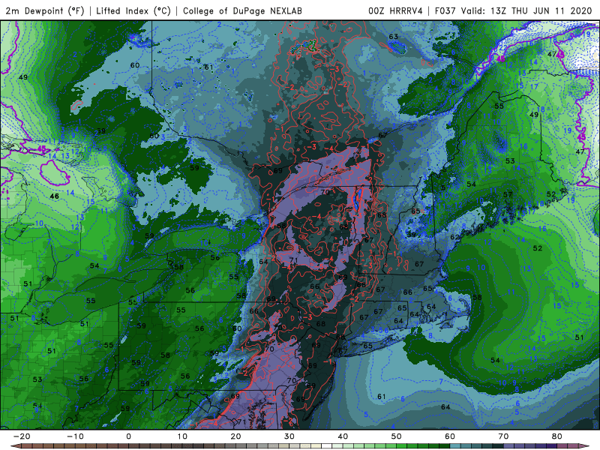
Task: Click the '62' dewpoint value on the map
Action: 454,237
